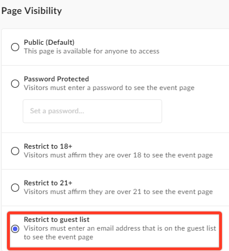The width and height of the screenshot is (229, 251).
Task: Click the selected Restrict to guest list radio
Action: 15,229
